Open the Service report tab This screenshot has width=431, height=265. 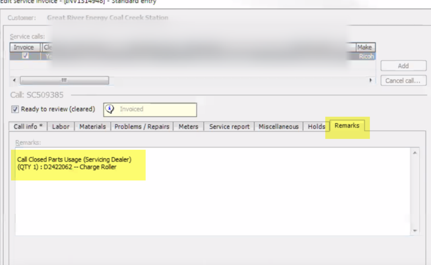point(229,126)
